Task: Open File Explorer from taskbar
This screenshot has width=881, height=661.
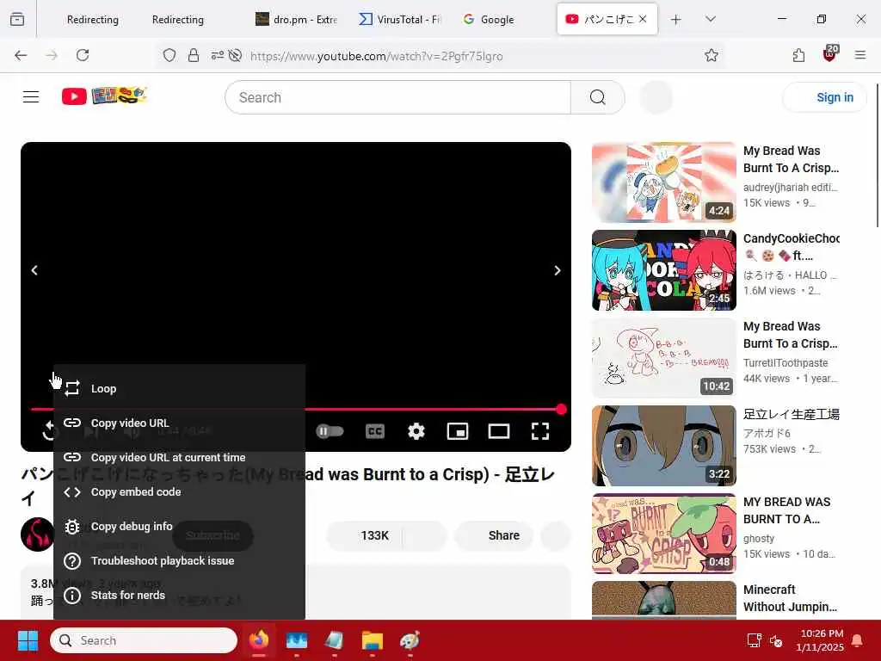Action: point(372,640)
